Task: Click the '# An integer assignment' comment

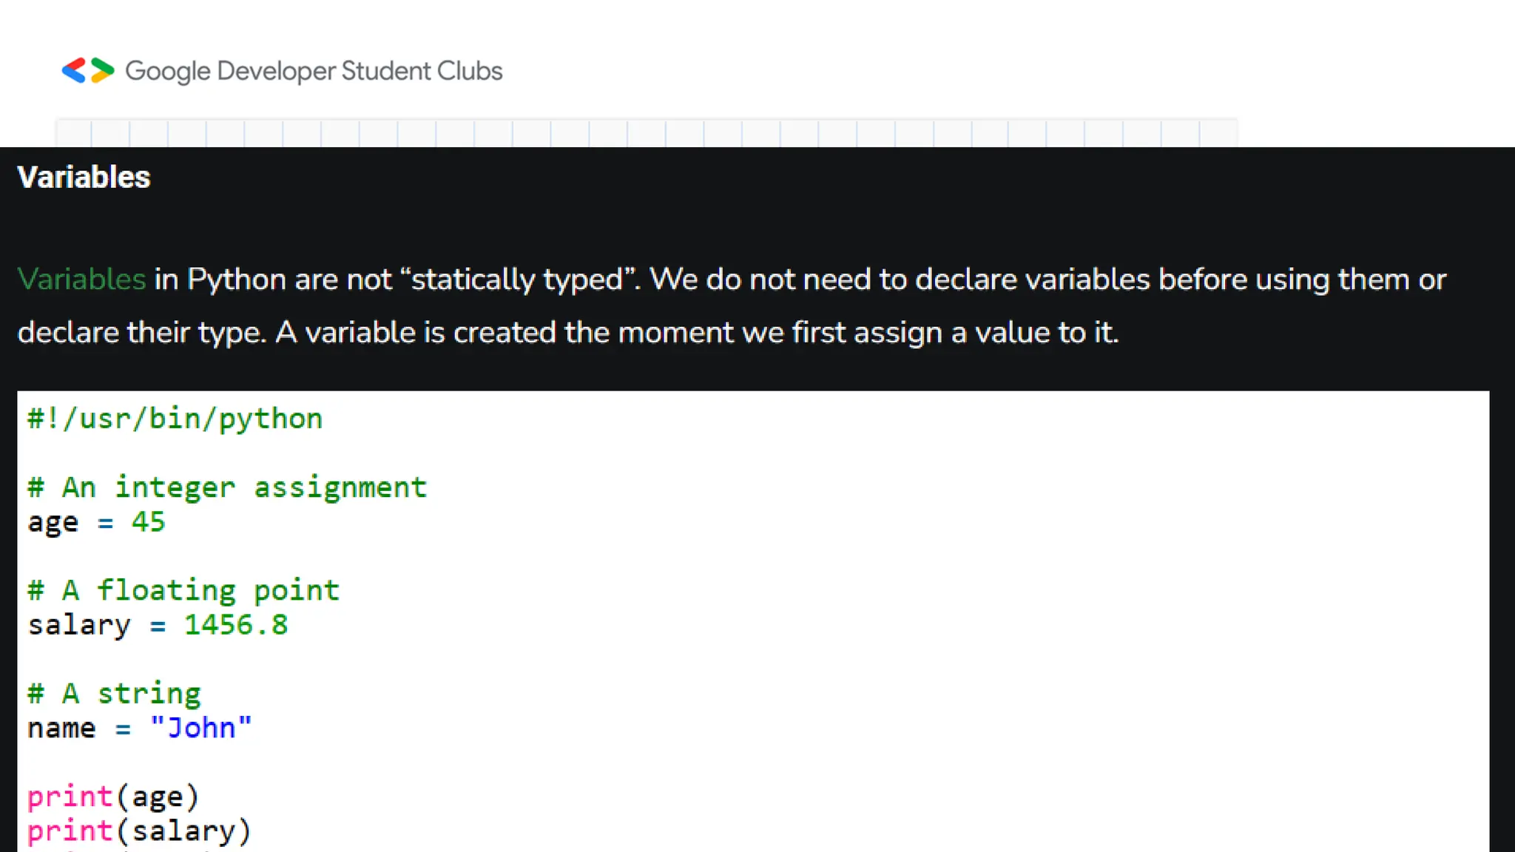Action: tap(227, 487)
